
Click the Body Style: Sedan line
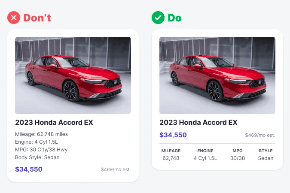(x=37, y=157)
